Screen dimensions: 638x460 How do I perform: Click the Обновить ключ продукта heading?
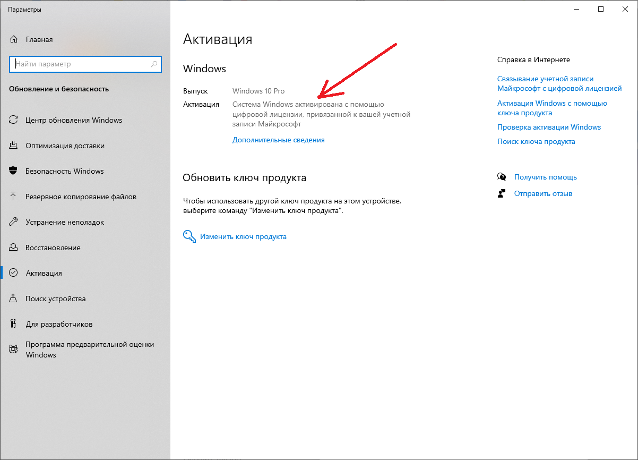point(244,178)
